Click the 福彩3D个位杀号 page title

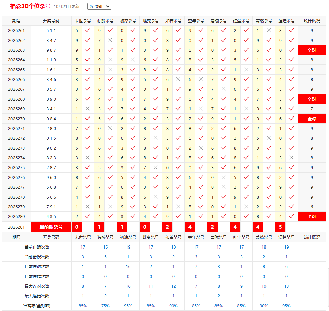[x=30, y=6]
